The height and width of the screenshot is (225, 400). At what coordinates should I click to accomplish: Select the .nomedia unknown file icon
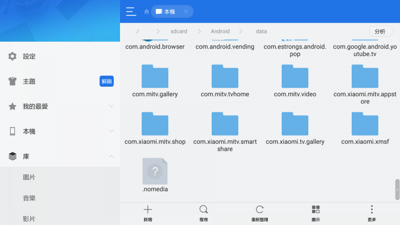(155, 171)
